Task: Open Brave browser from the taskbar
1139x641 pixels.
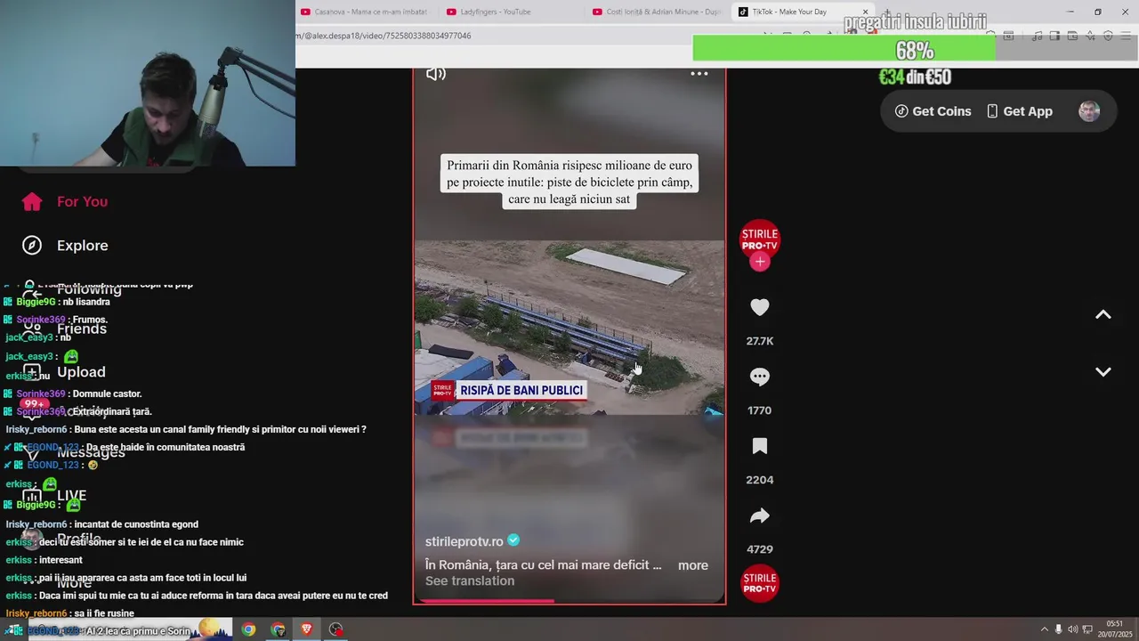Action: 307,629
